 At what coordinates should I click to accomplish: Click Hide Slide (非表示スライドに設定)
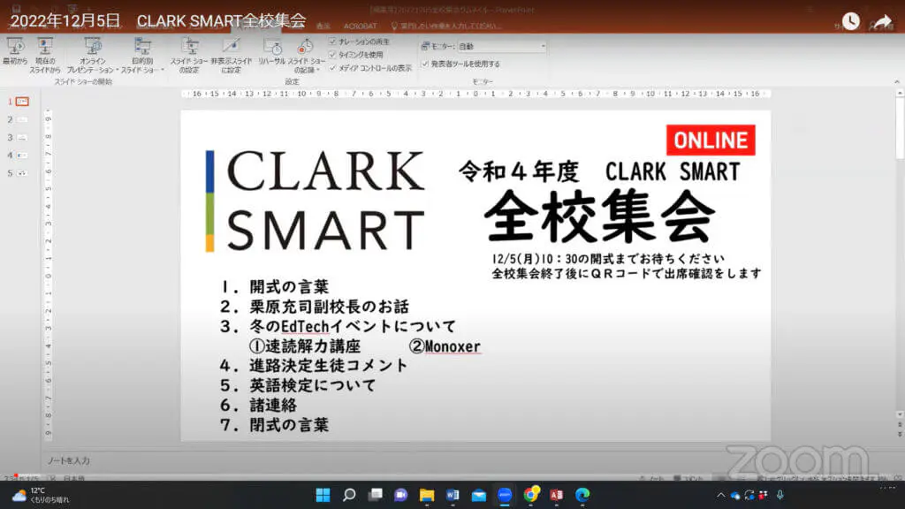click(x=231, y=56)
